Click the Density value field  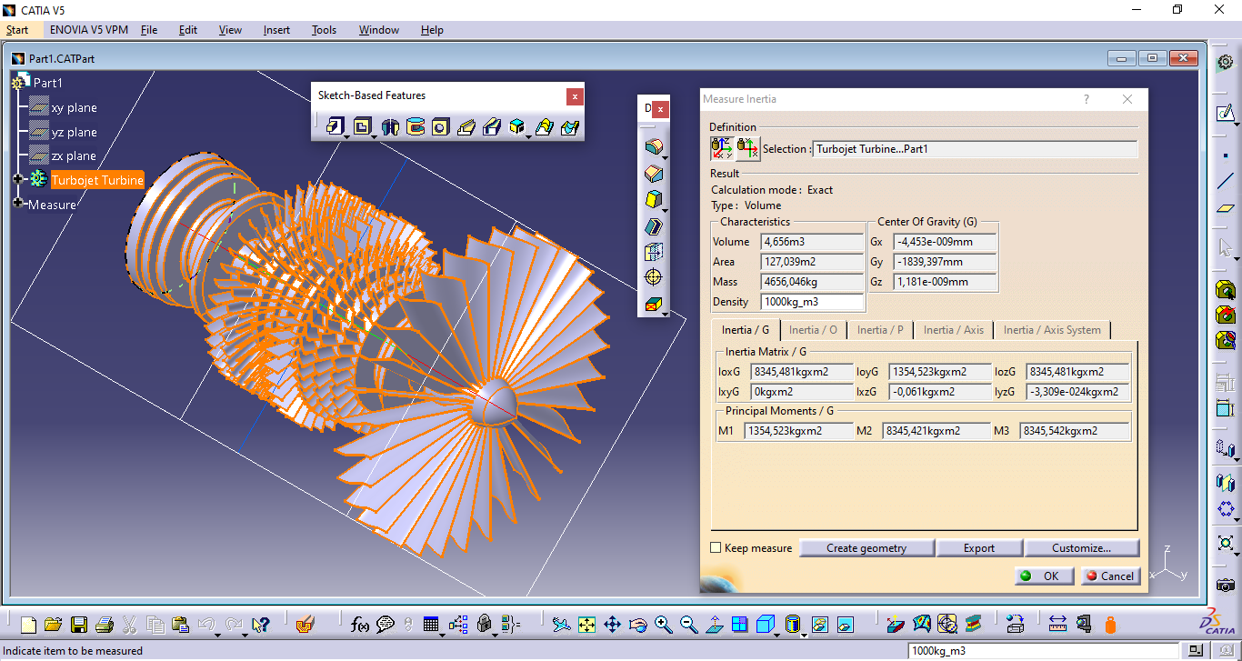tap(812, 302)
